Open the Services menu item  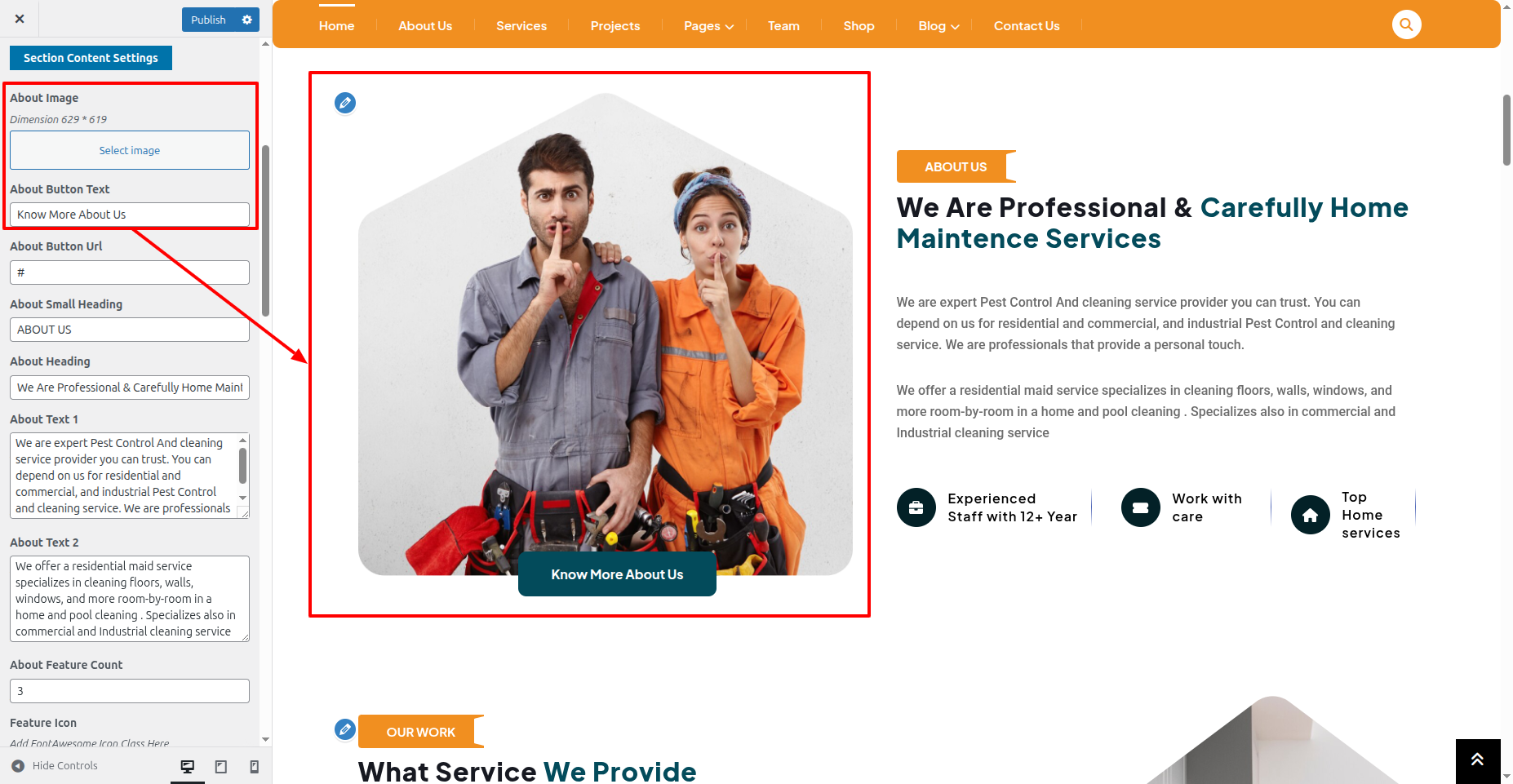coord(521,26)
